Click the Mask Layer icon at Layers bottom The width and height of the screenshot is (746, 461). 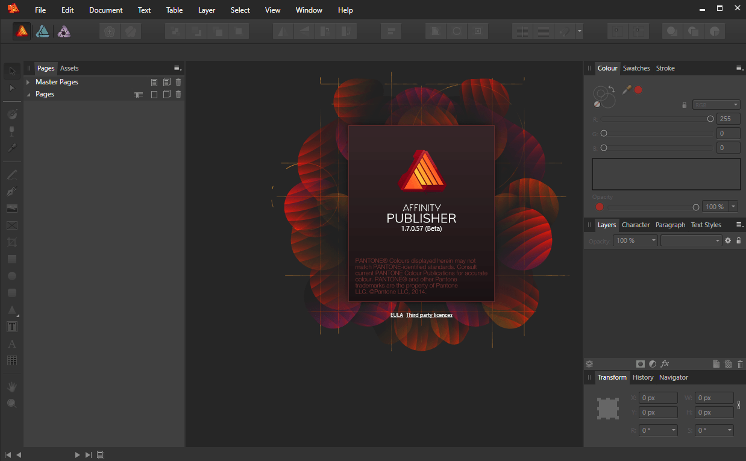coord(641,364)
